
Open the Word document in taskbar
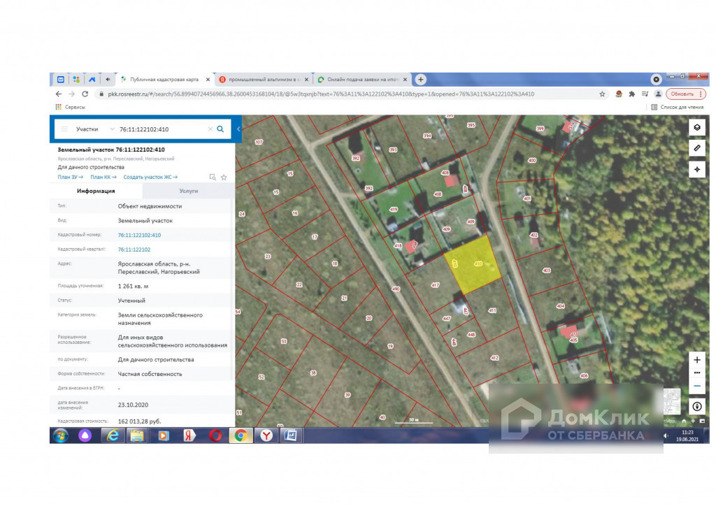(x=291, y=435)
